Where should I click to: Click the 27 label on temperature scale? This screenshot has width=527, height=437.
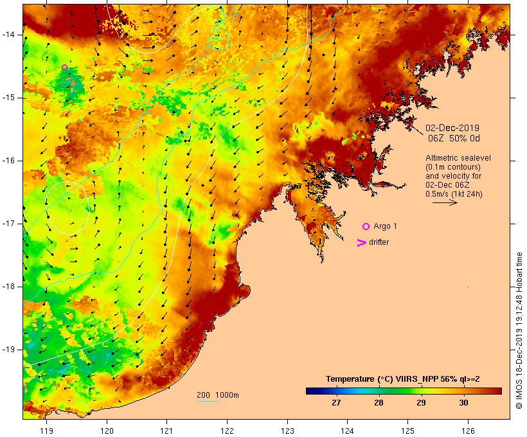pyautogui.click(x=336, y=403)
